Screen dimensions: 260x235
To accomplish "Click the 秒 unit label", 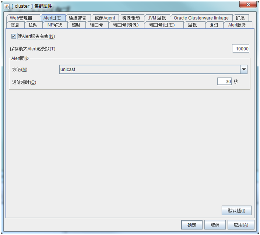I will [x=236, y=82].
